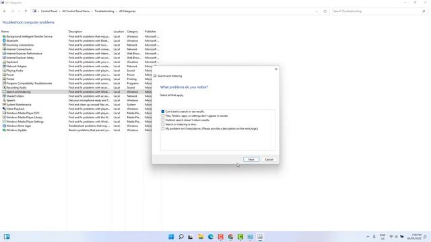This screenshot has height=242, width=431.
Task: Click Cancel in the troubleshooter dialog
Action: pos(269,159)
